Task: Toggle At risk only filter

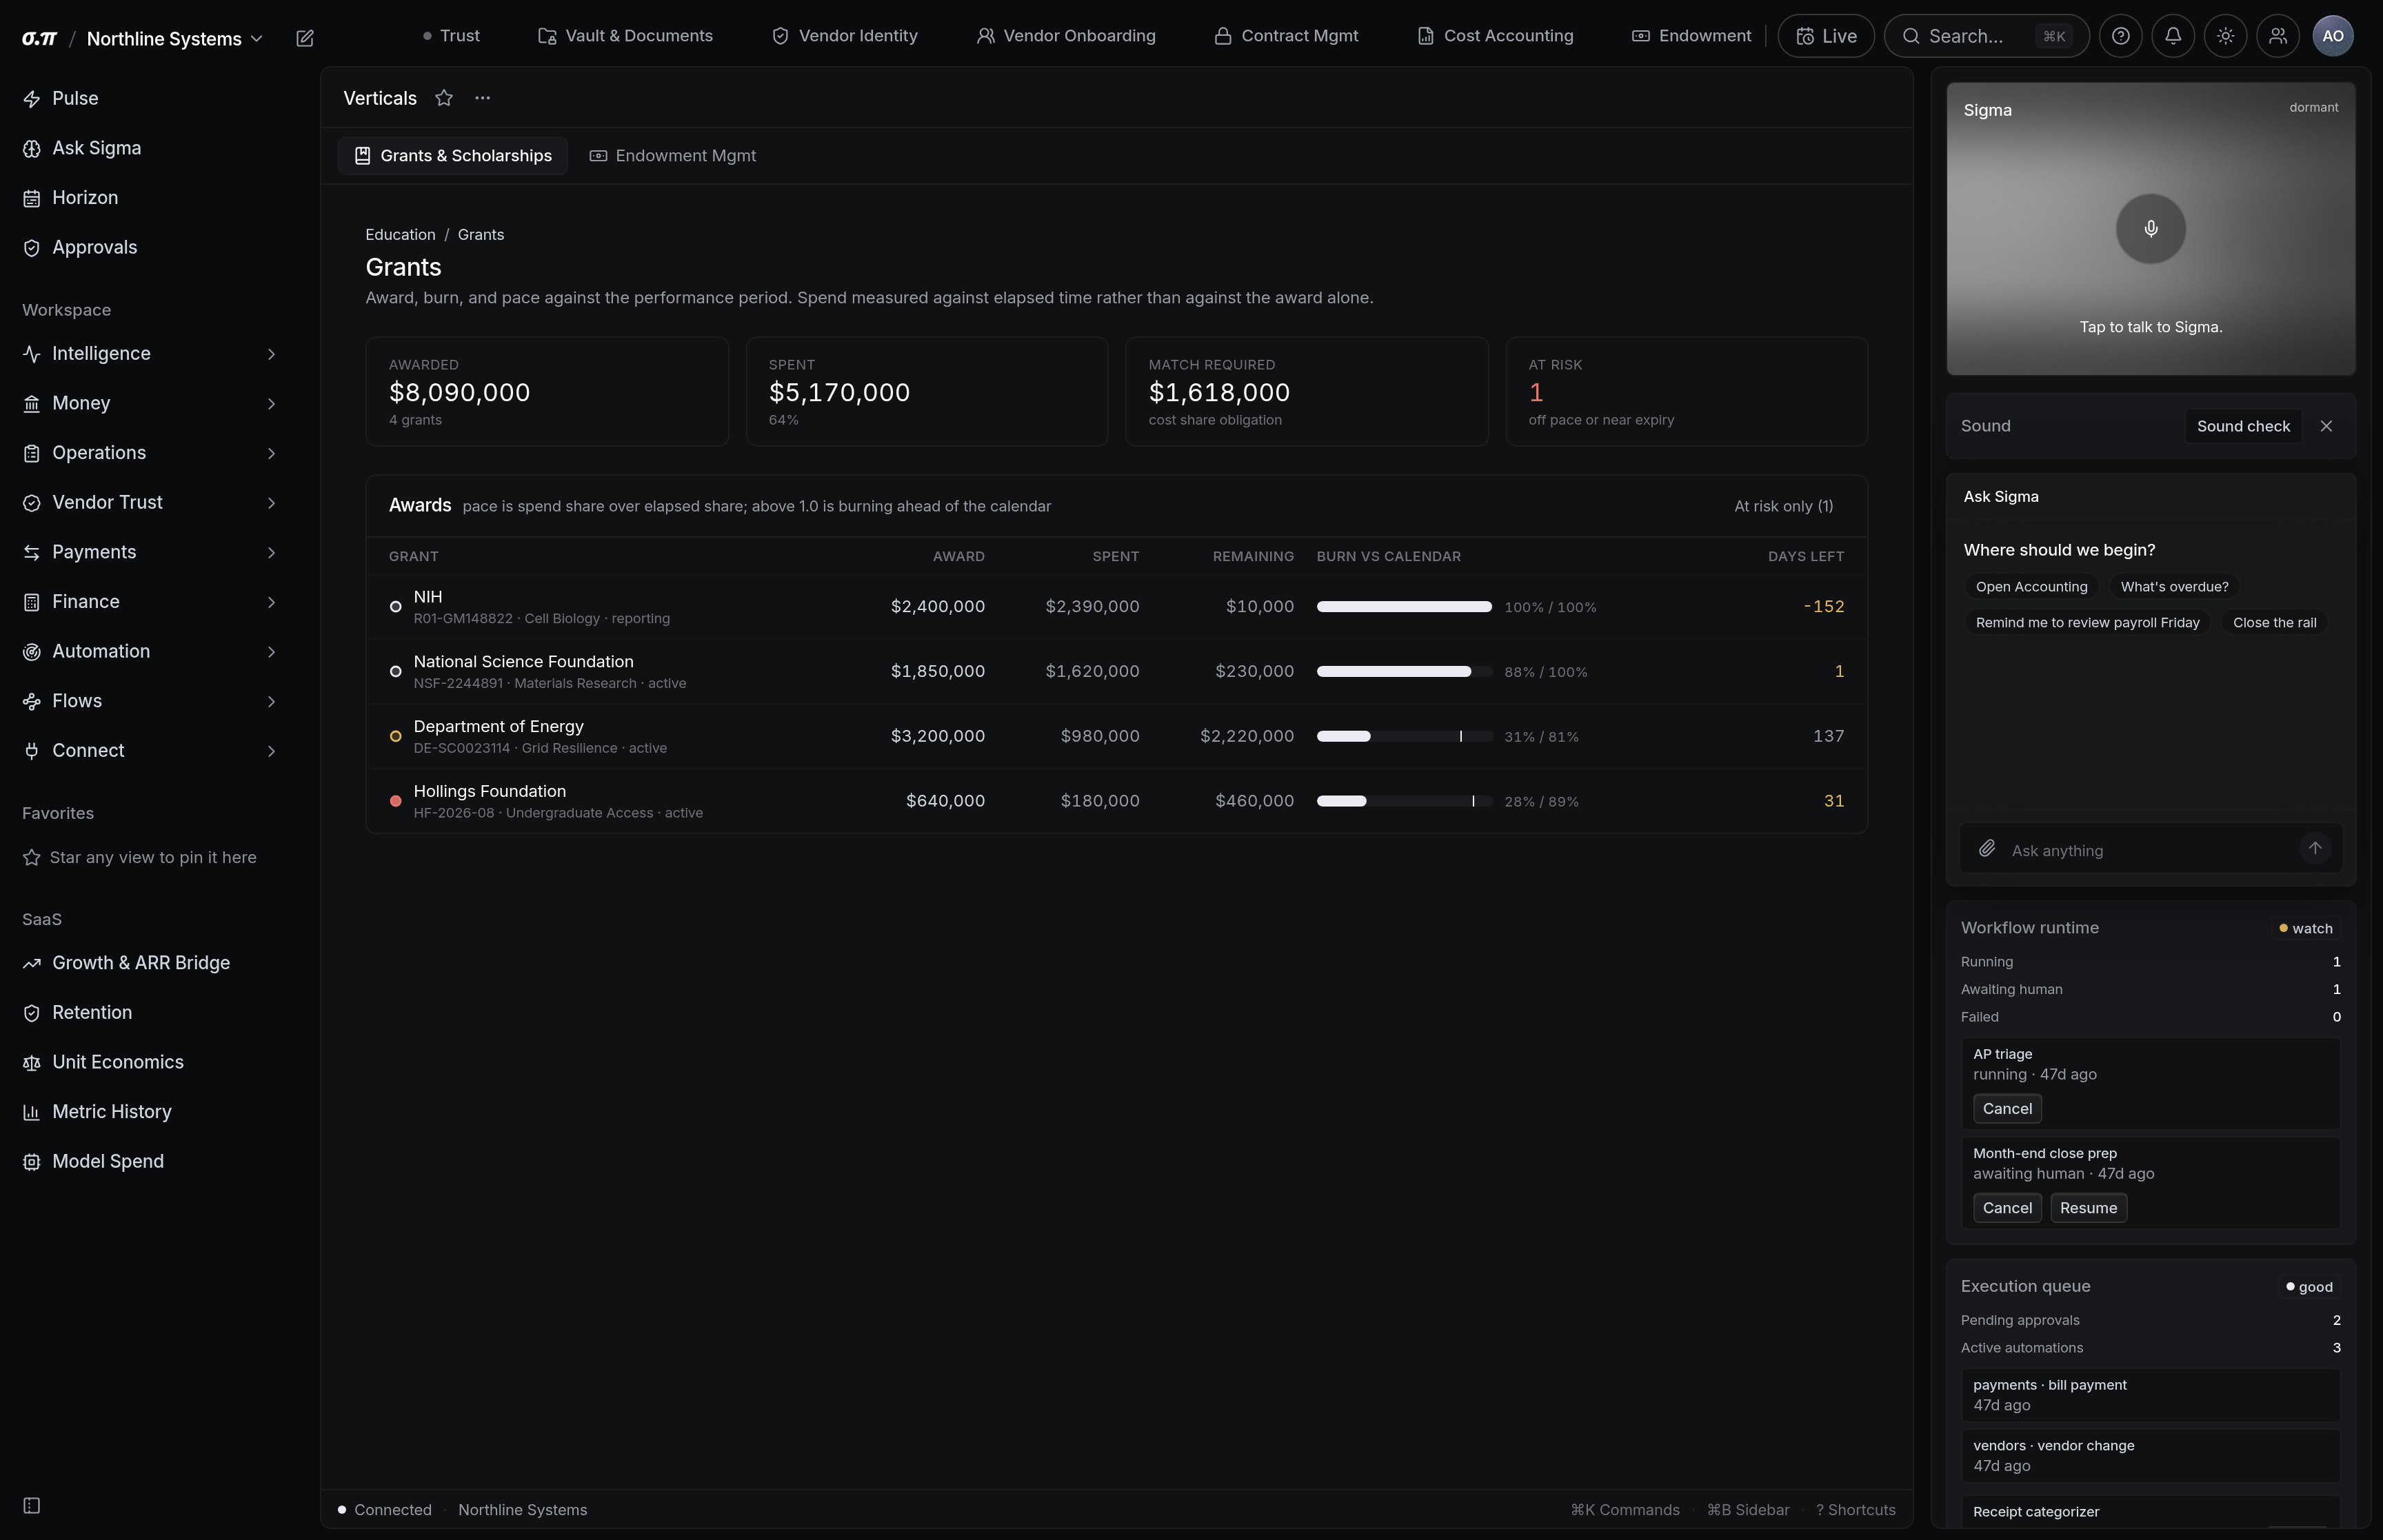Action: [x=1783, y=506]
